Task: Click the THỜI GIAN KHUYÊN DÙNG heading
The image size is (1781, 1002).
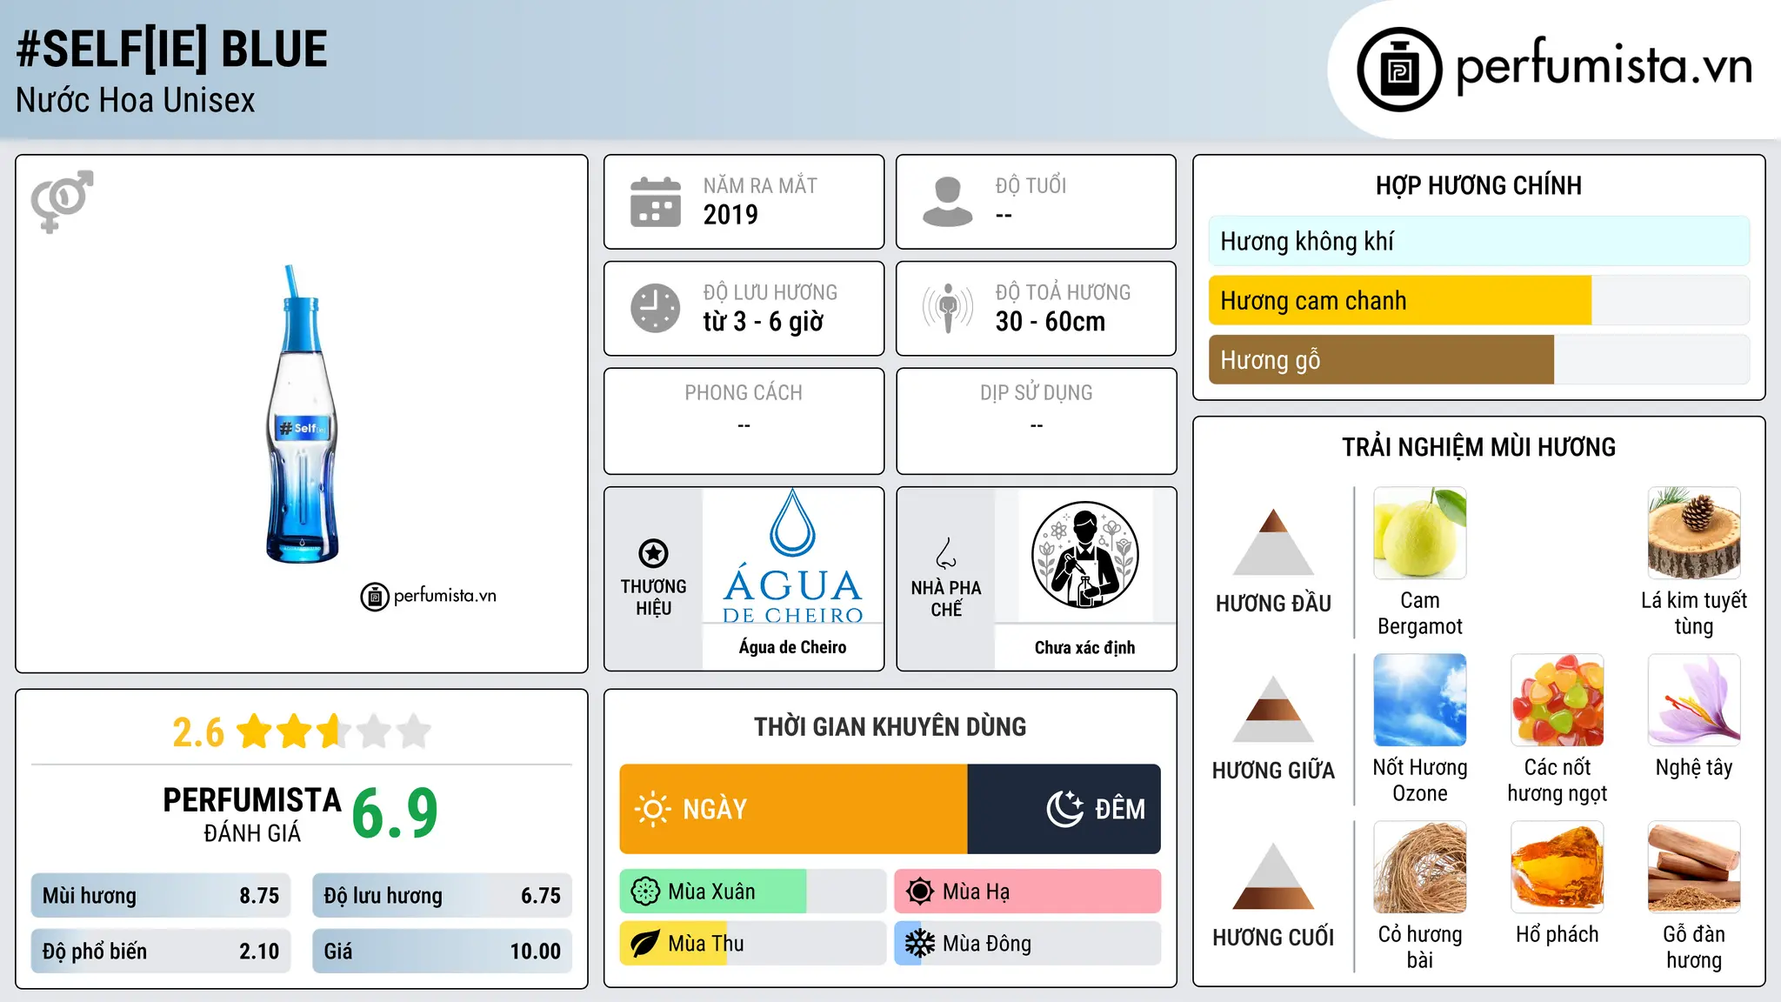Action: tap(890, 726)
